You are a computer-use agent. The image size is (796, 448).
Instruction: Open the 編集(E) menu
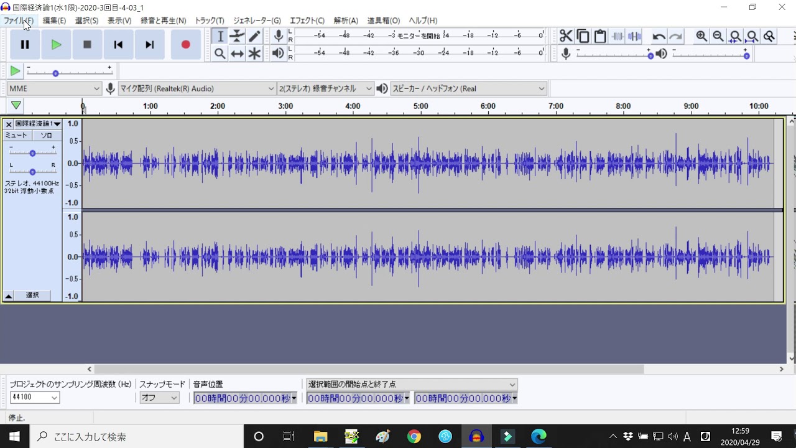pos(54,21)
